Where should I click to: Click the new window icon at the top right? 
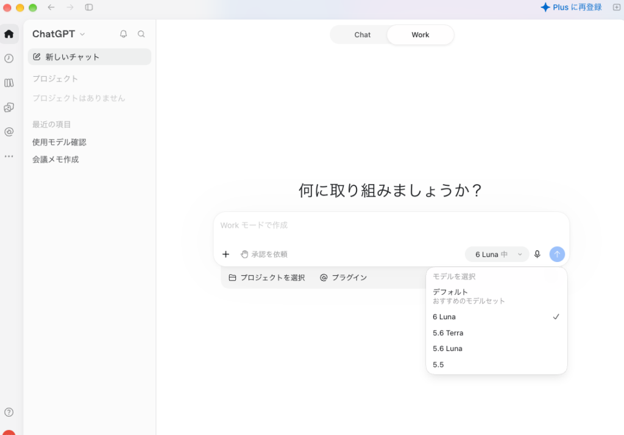pyautogui.click(x=617, y=7)
